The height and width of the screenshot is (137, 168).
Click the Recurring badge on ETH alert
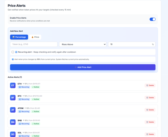24,87
